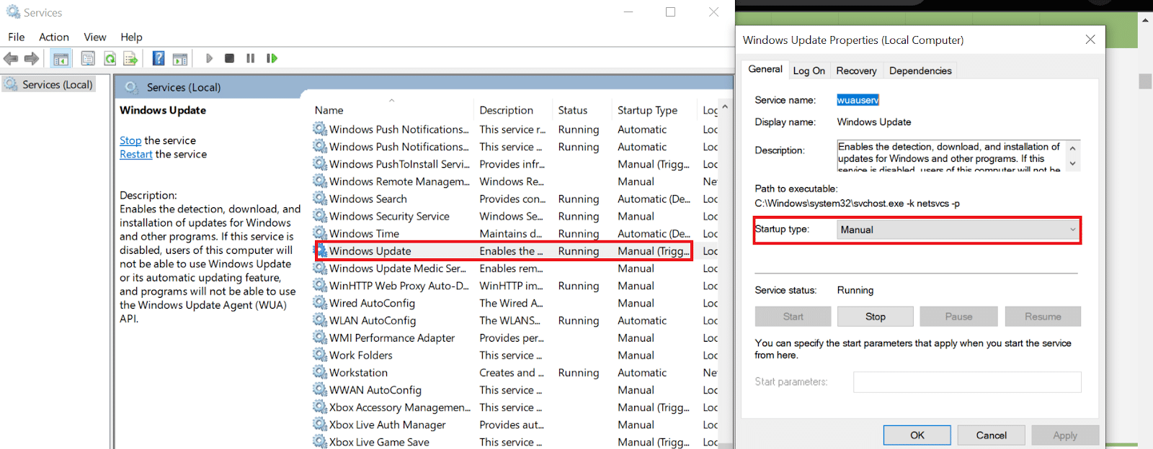Open the Help toolbar icon
Viewport: 1153px width, 449px height.
click(159, 58)
